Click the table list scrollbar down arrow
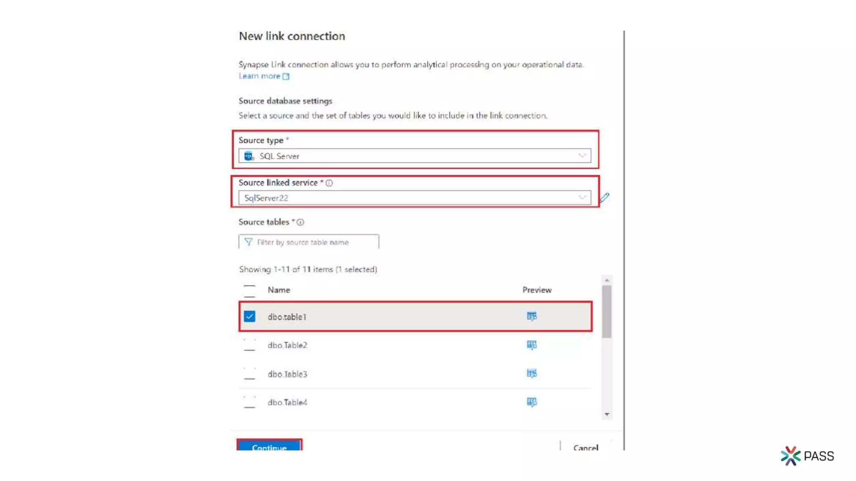The width and height of the screenshot is (856, 481). point(607,414)
